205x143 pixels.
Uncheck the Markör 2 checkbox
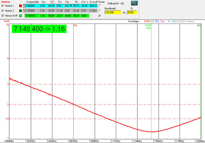click(x=3, y=11)
